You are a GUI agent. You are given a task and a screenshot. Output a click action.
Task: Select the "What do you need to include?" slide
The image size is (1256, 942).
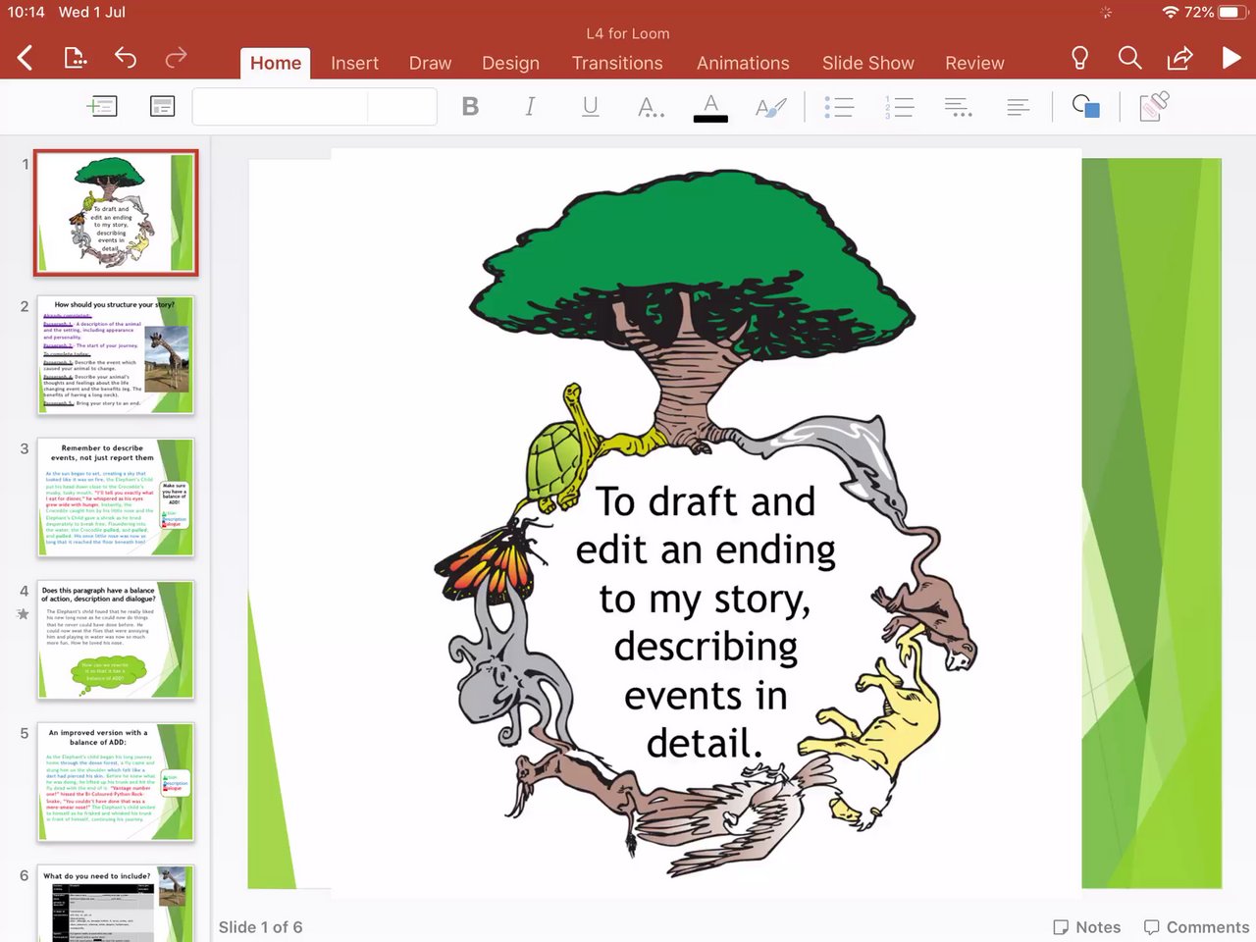[x=116, y=904]
